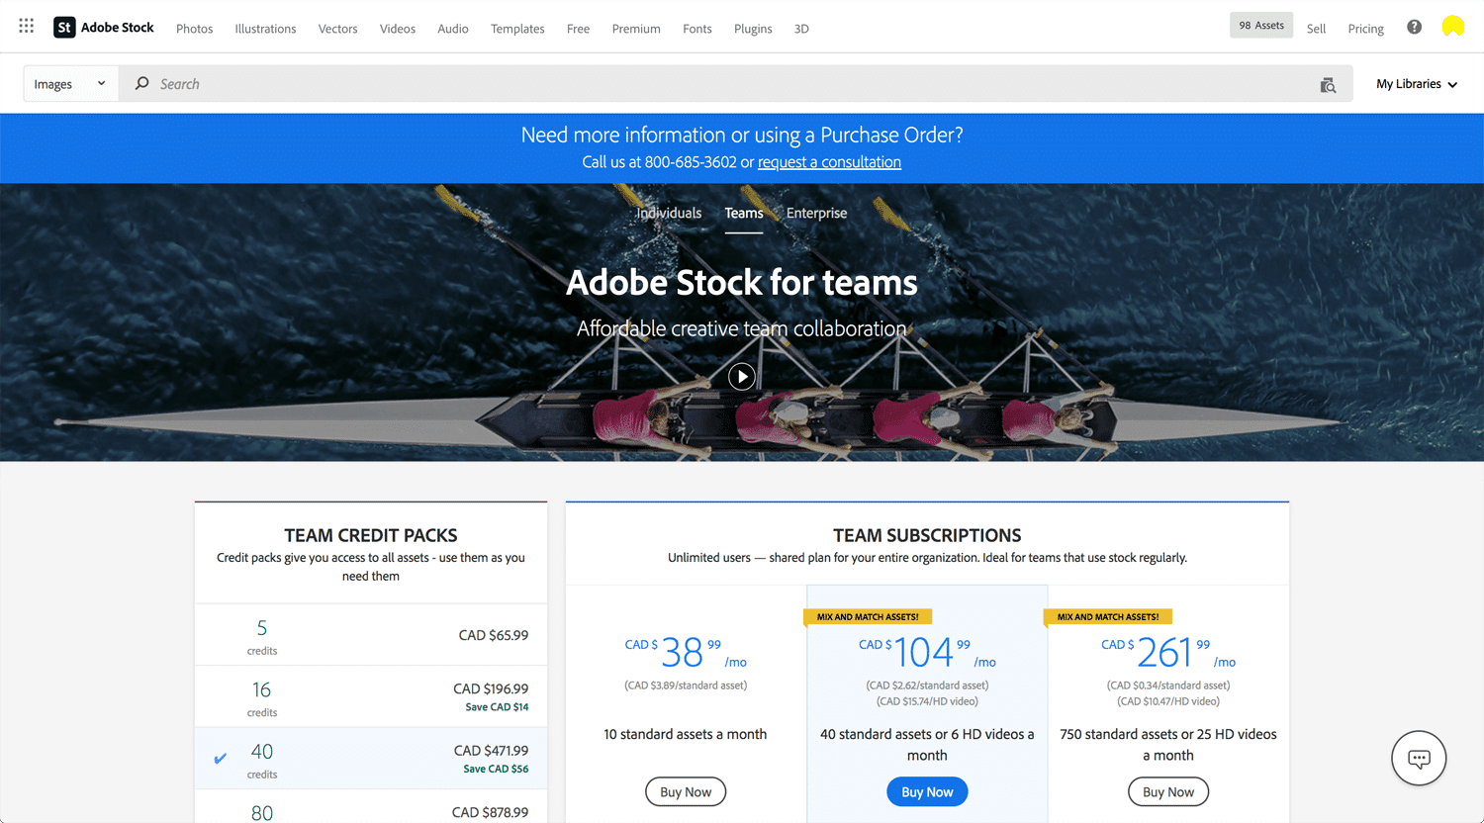Image resolution: width=1484 pixels, height=823 pixels.
Task: Click the 98 Assets button
Action: coord(1261,25)
